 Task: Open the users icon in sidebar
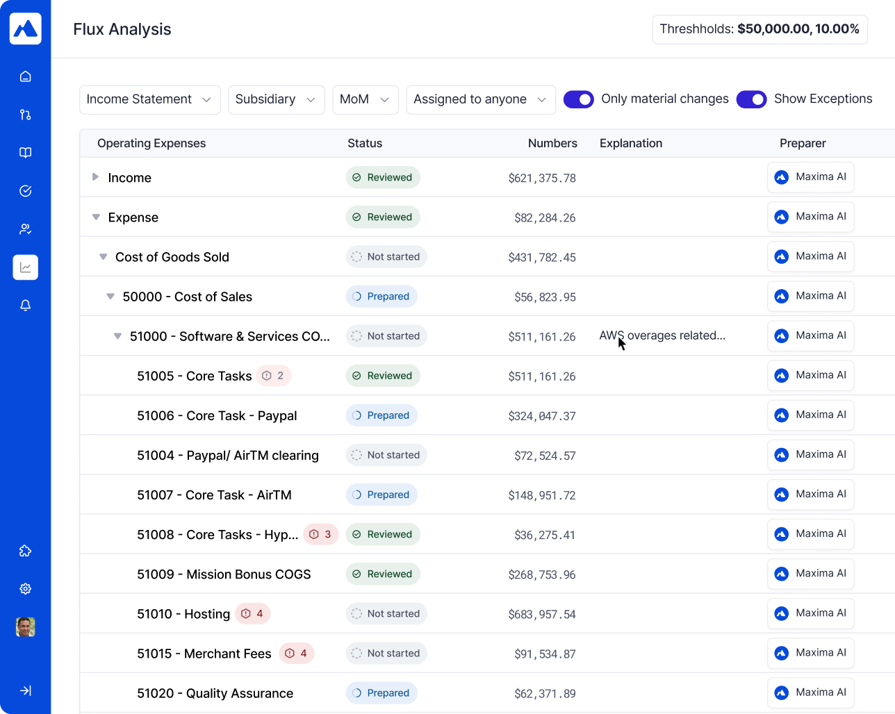pyautogui.click(x=26, y=229)
